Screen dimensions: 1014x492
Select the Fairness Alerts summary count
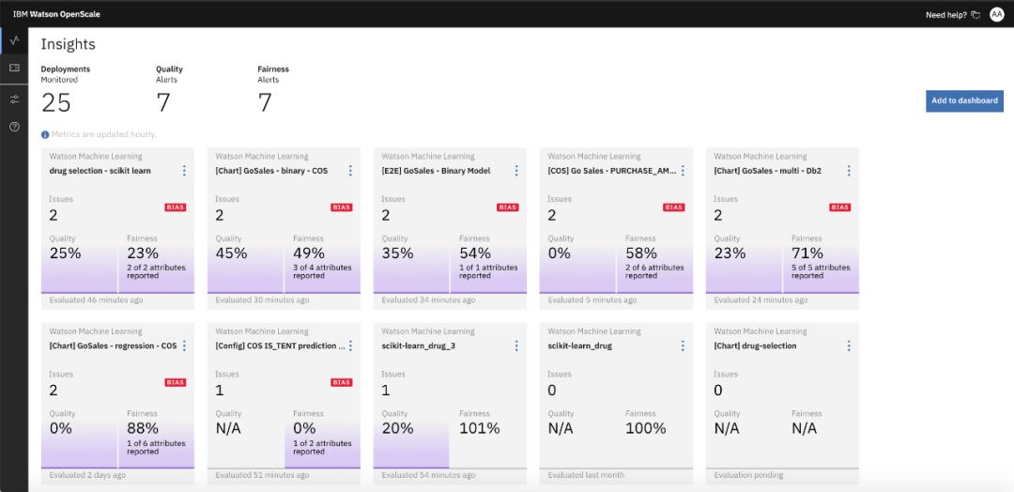pos(265,102)
